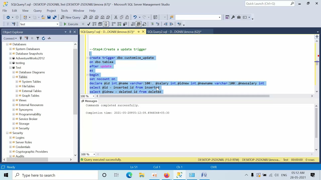Start an MDX query from toolbar
The width and height of the screenshot is (321, 180).
91,17
